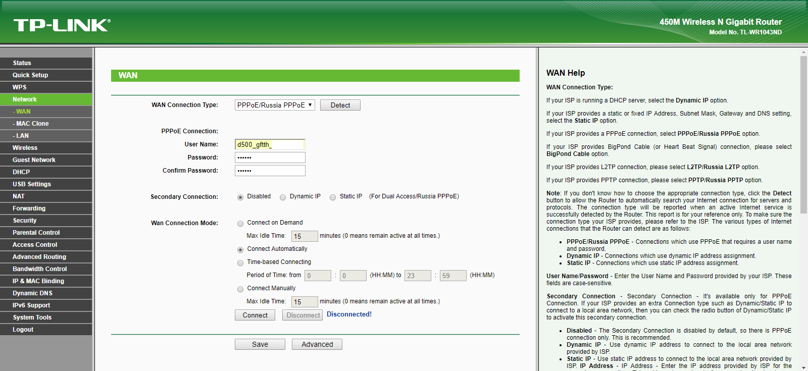Click Max Idle Time field under Connect on Demand
The width and height of the screenshot is (808, 371).
tap(305, 236)
